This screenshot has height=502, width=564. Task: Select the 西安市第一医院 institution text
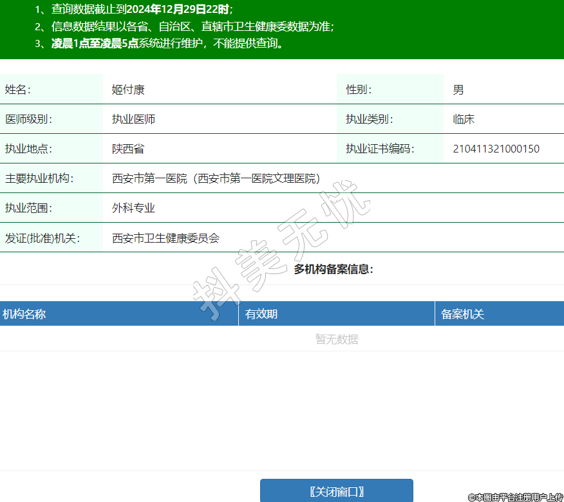[216, 178]
